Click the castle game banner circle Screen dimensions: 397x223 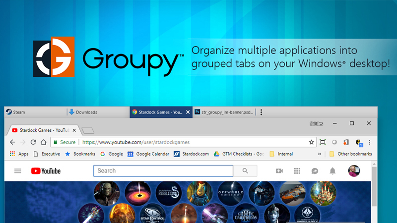[x=324, y=193]
